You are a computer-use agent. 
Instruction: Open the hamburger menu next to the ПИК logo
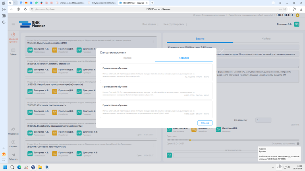tap(13, 24)
